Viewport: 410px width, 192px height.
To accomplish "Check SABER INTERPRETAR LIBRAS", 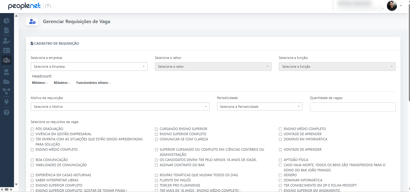I will [32, 180].
